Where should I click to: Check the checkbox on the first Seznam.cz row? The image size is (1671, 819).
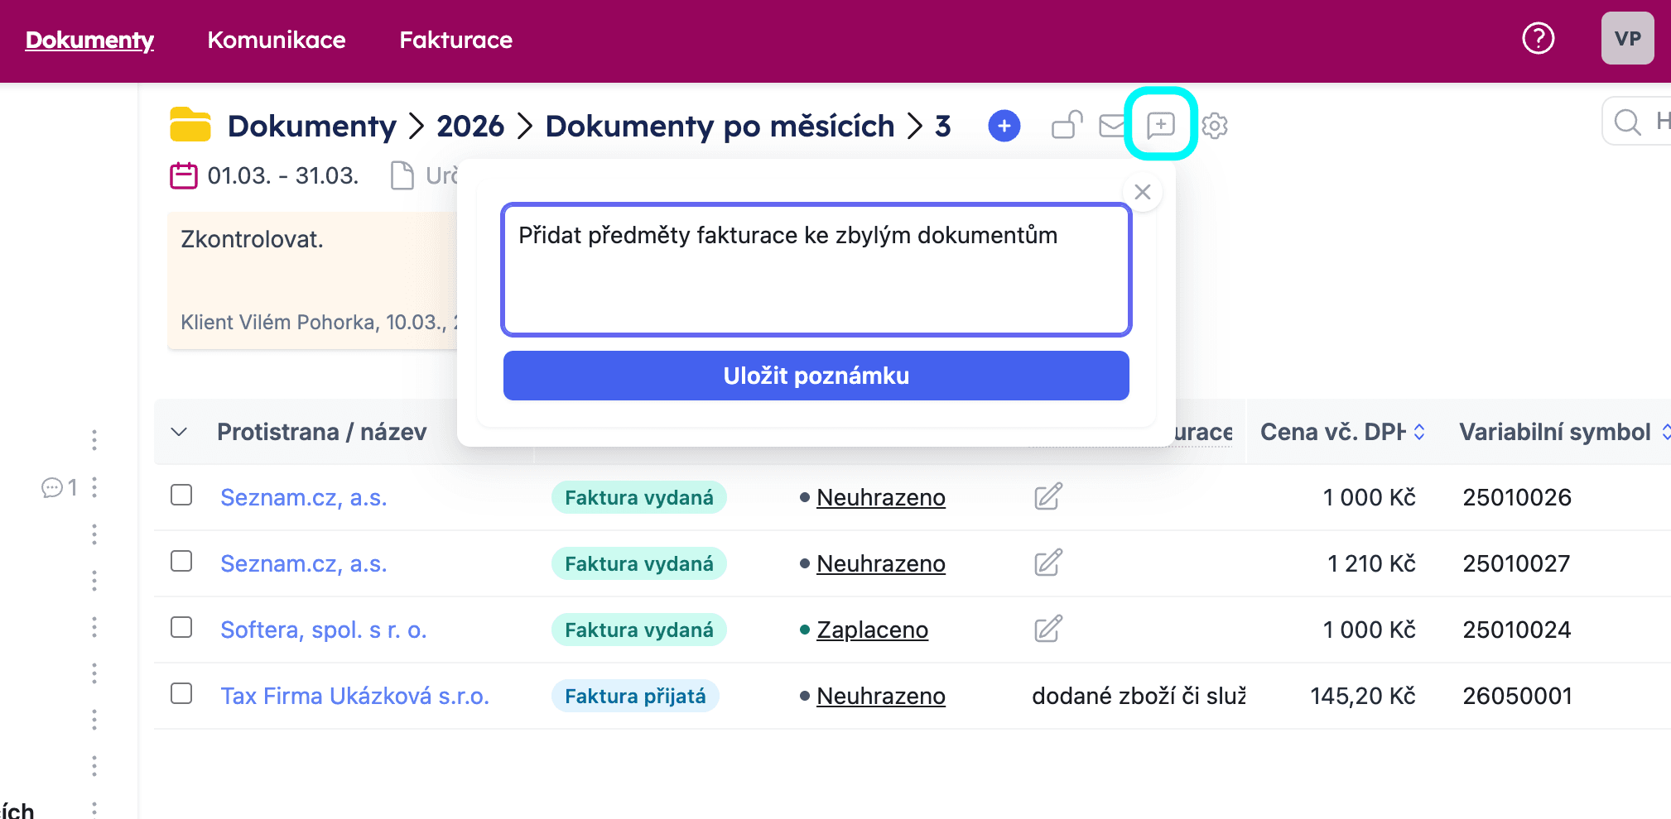(181, 496)
